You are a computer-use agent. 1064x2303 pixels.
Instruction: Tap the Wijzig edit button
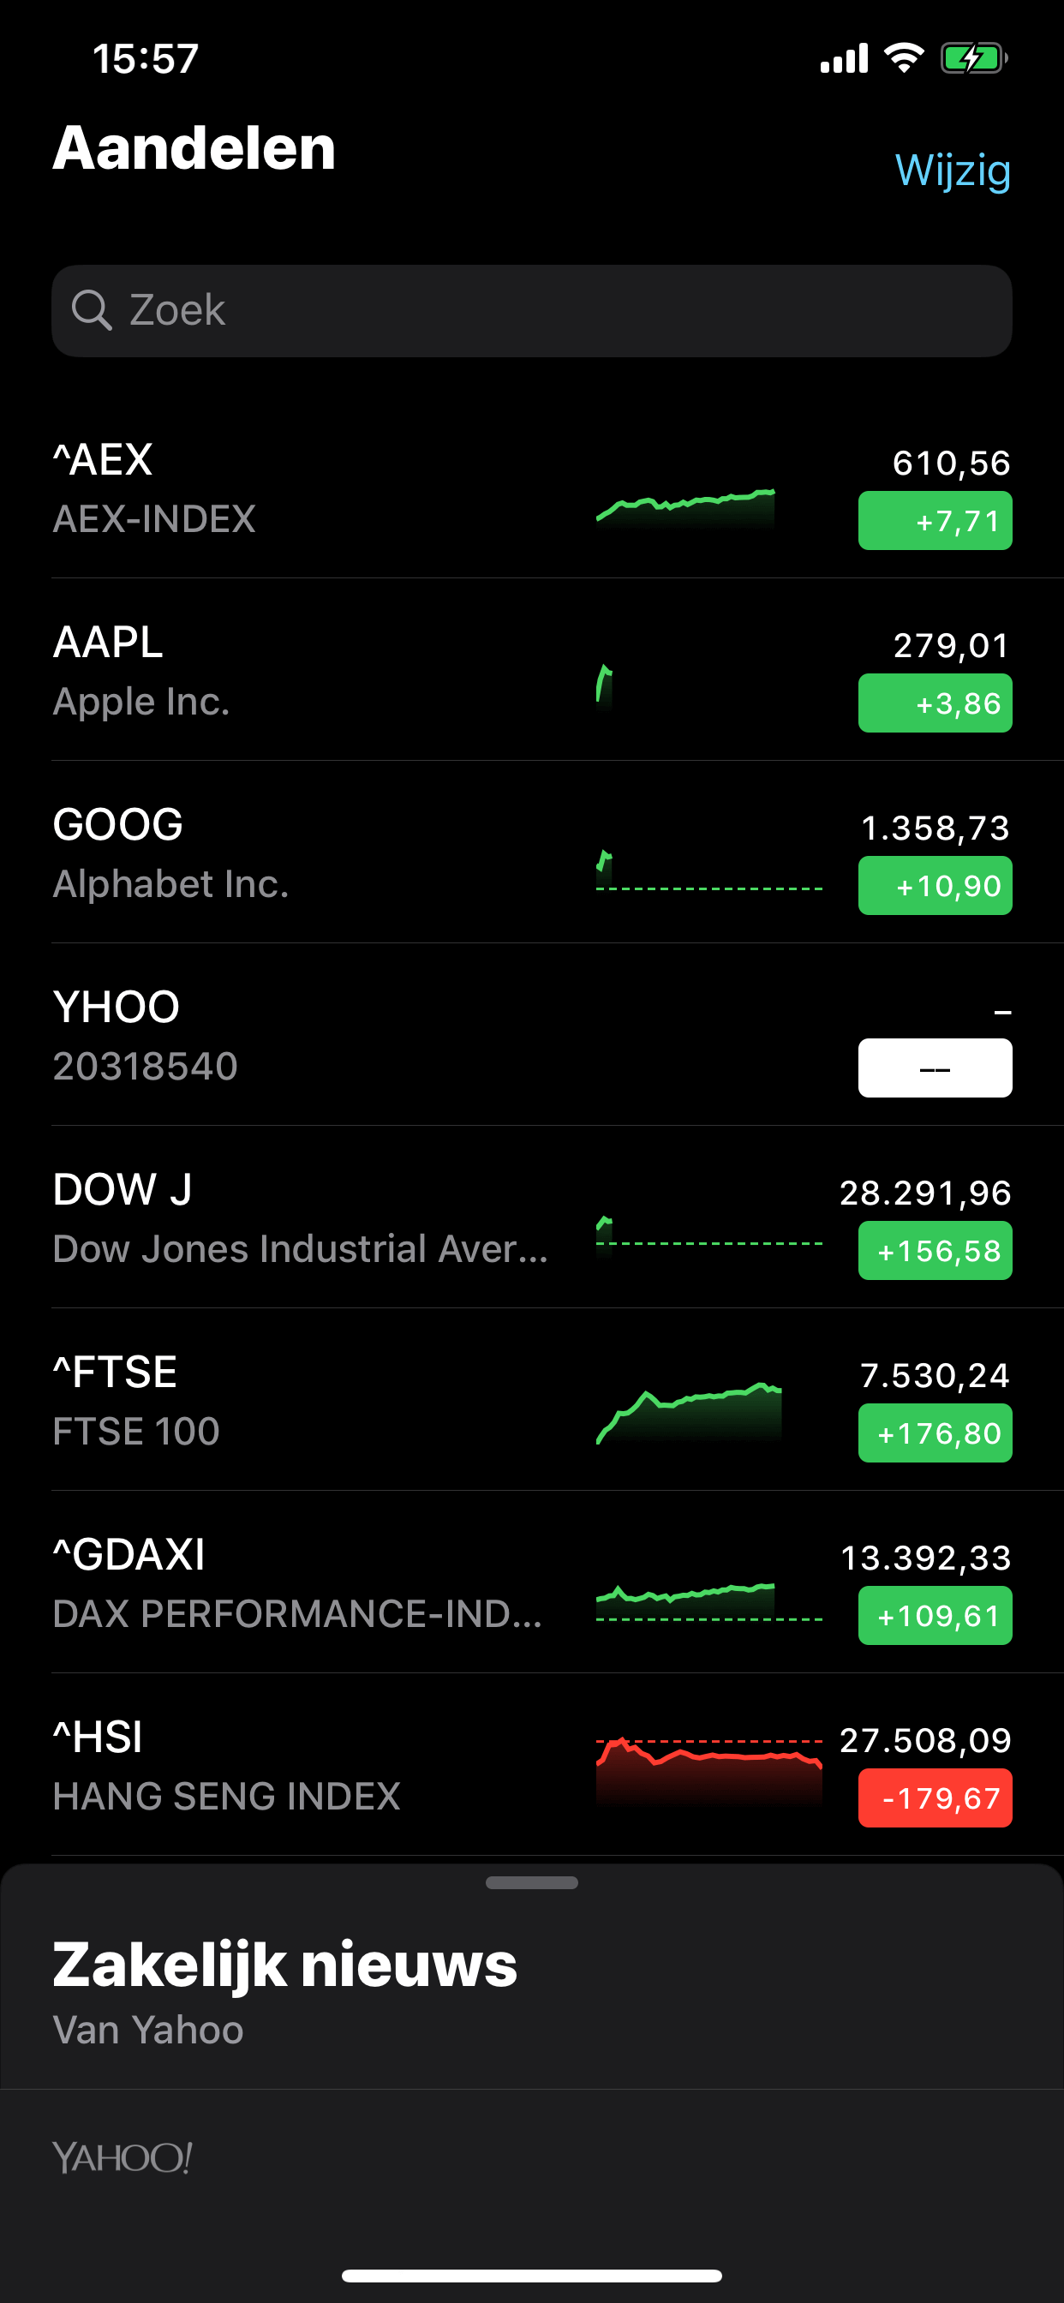point(953,170)
